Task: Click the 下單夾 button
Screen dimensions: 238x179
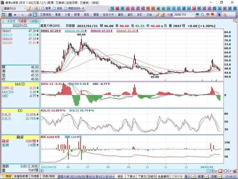Action: click(131, 176)
